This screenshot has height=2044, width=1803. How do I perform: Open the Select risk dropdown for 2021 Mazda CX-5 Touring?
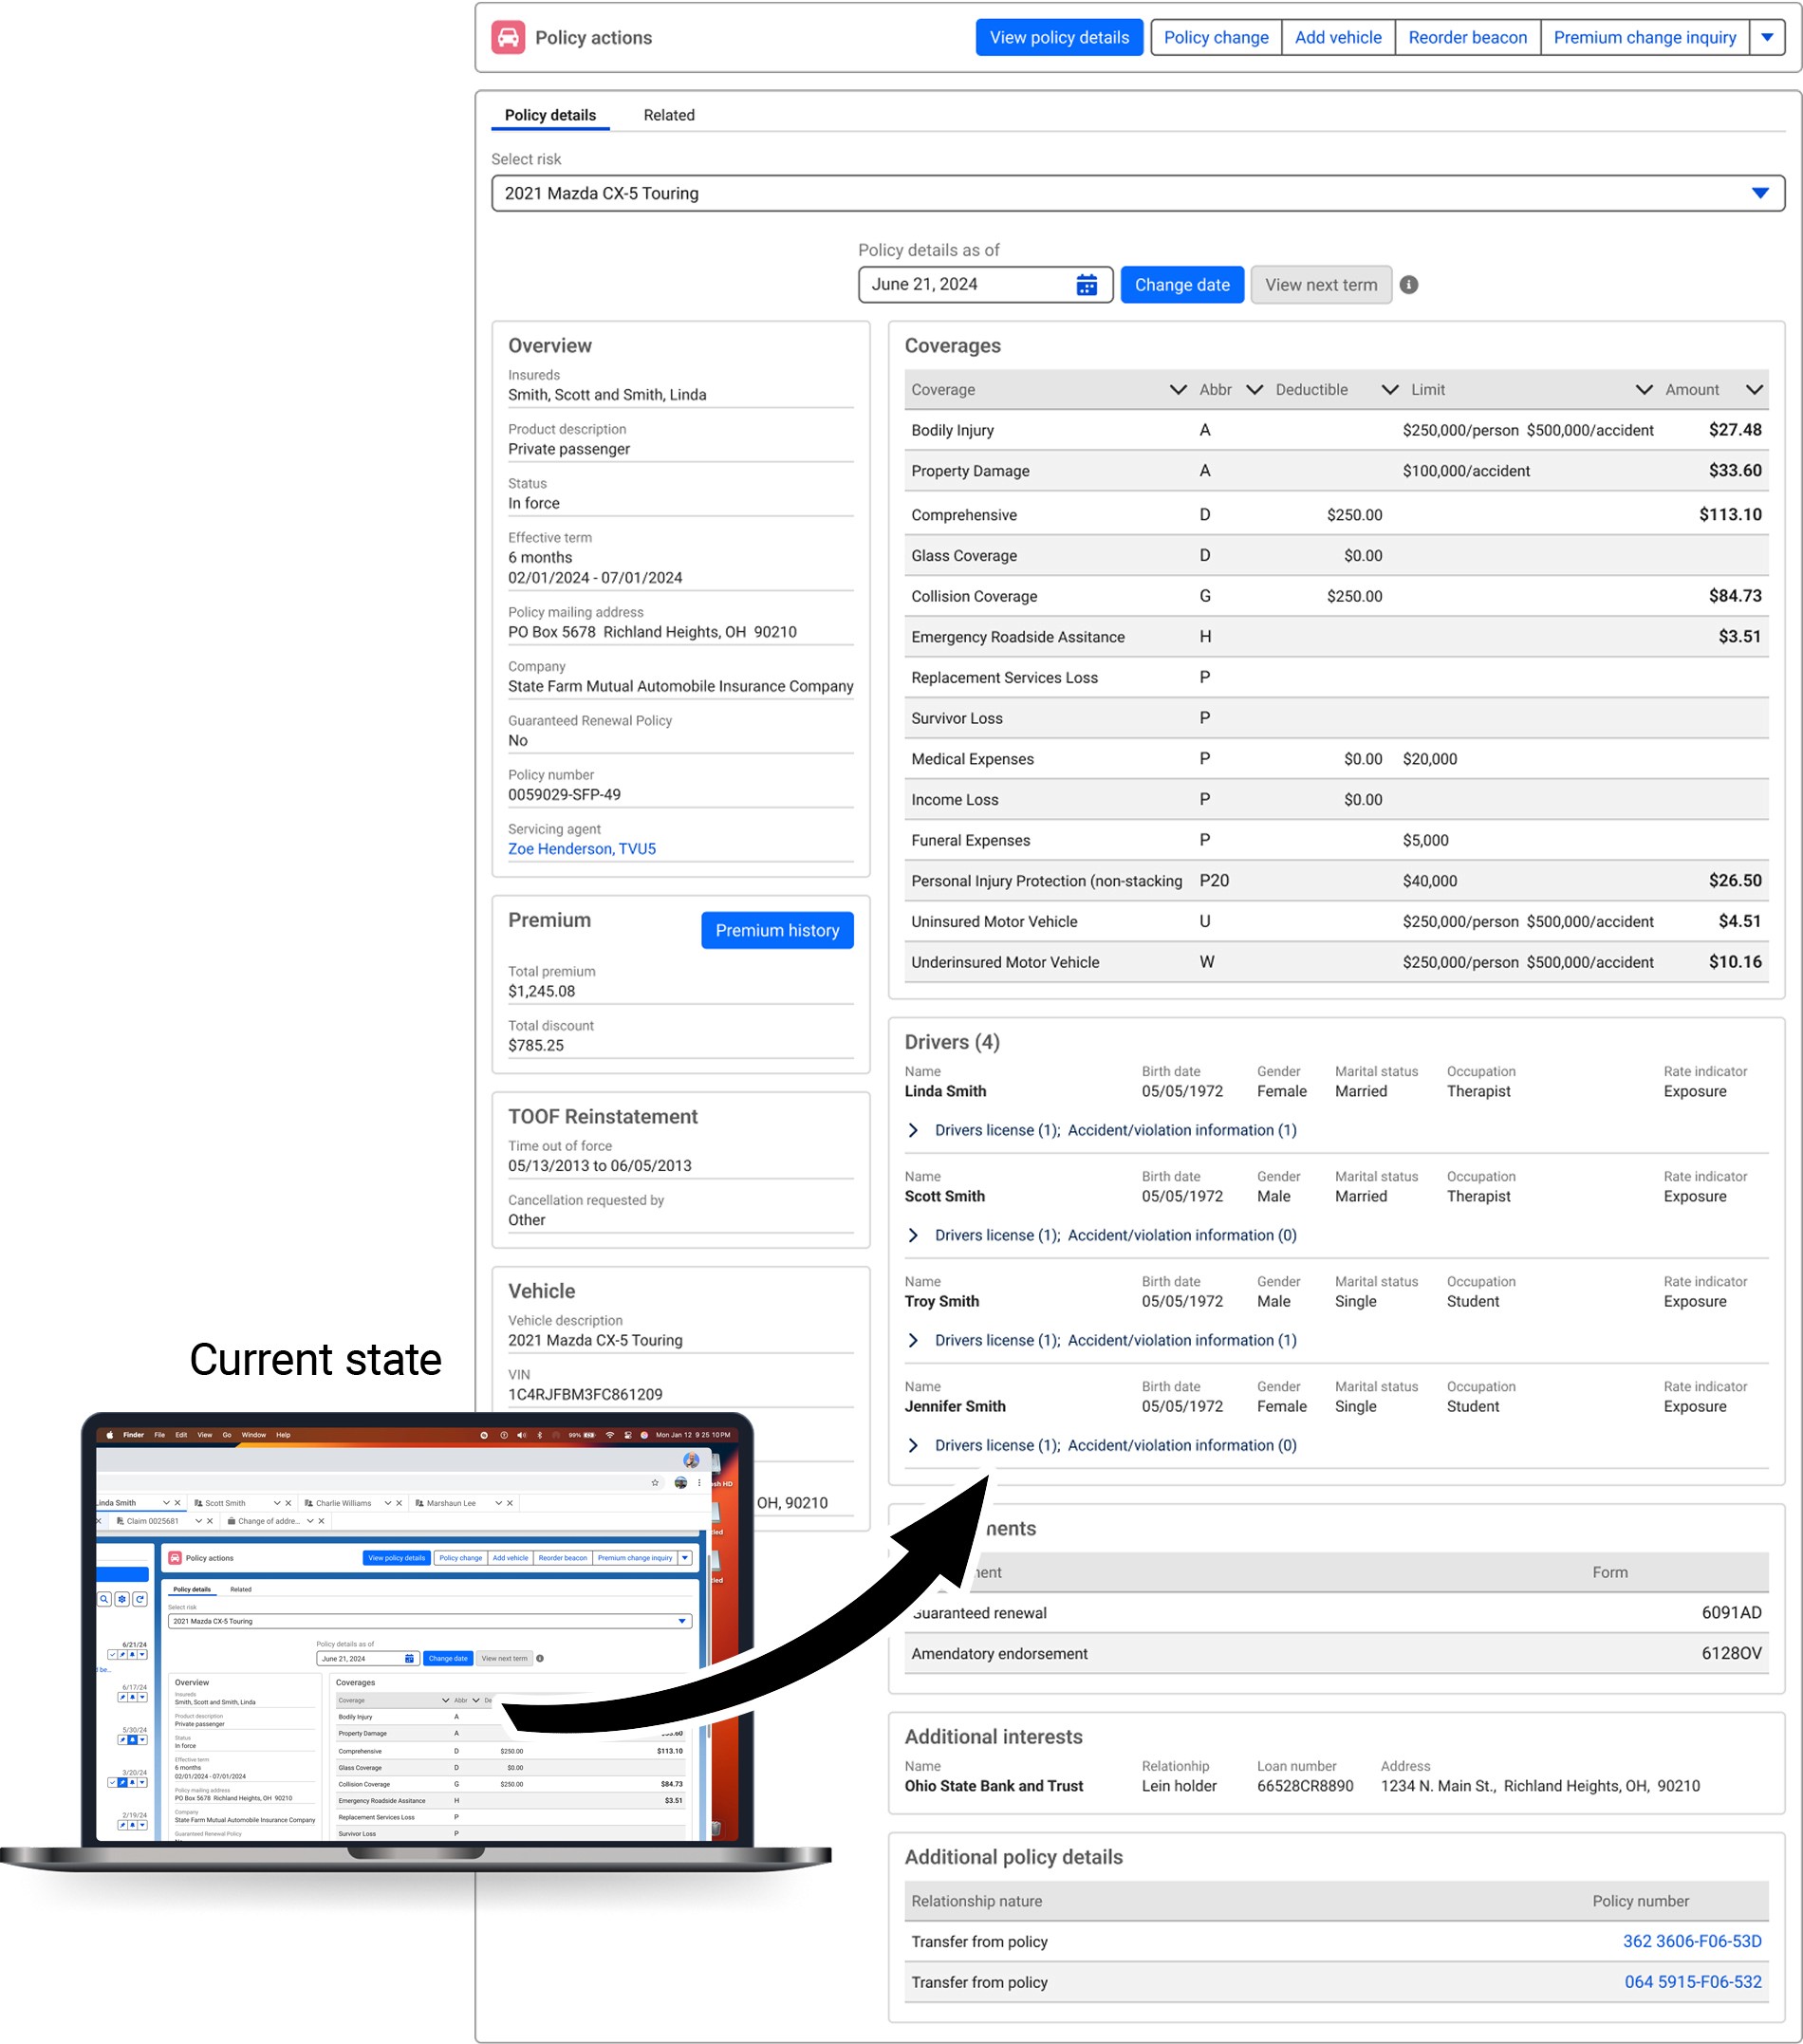point(1137,193)
